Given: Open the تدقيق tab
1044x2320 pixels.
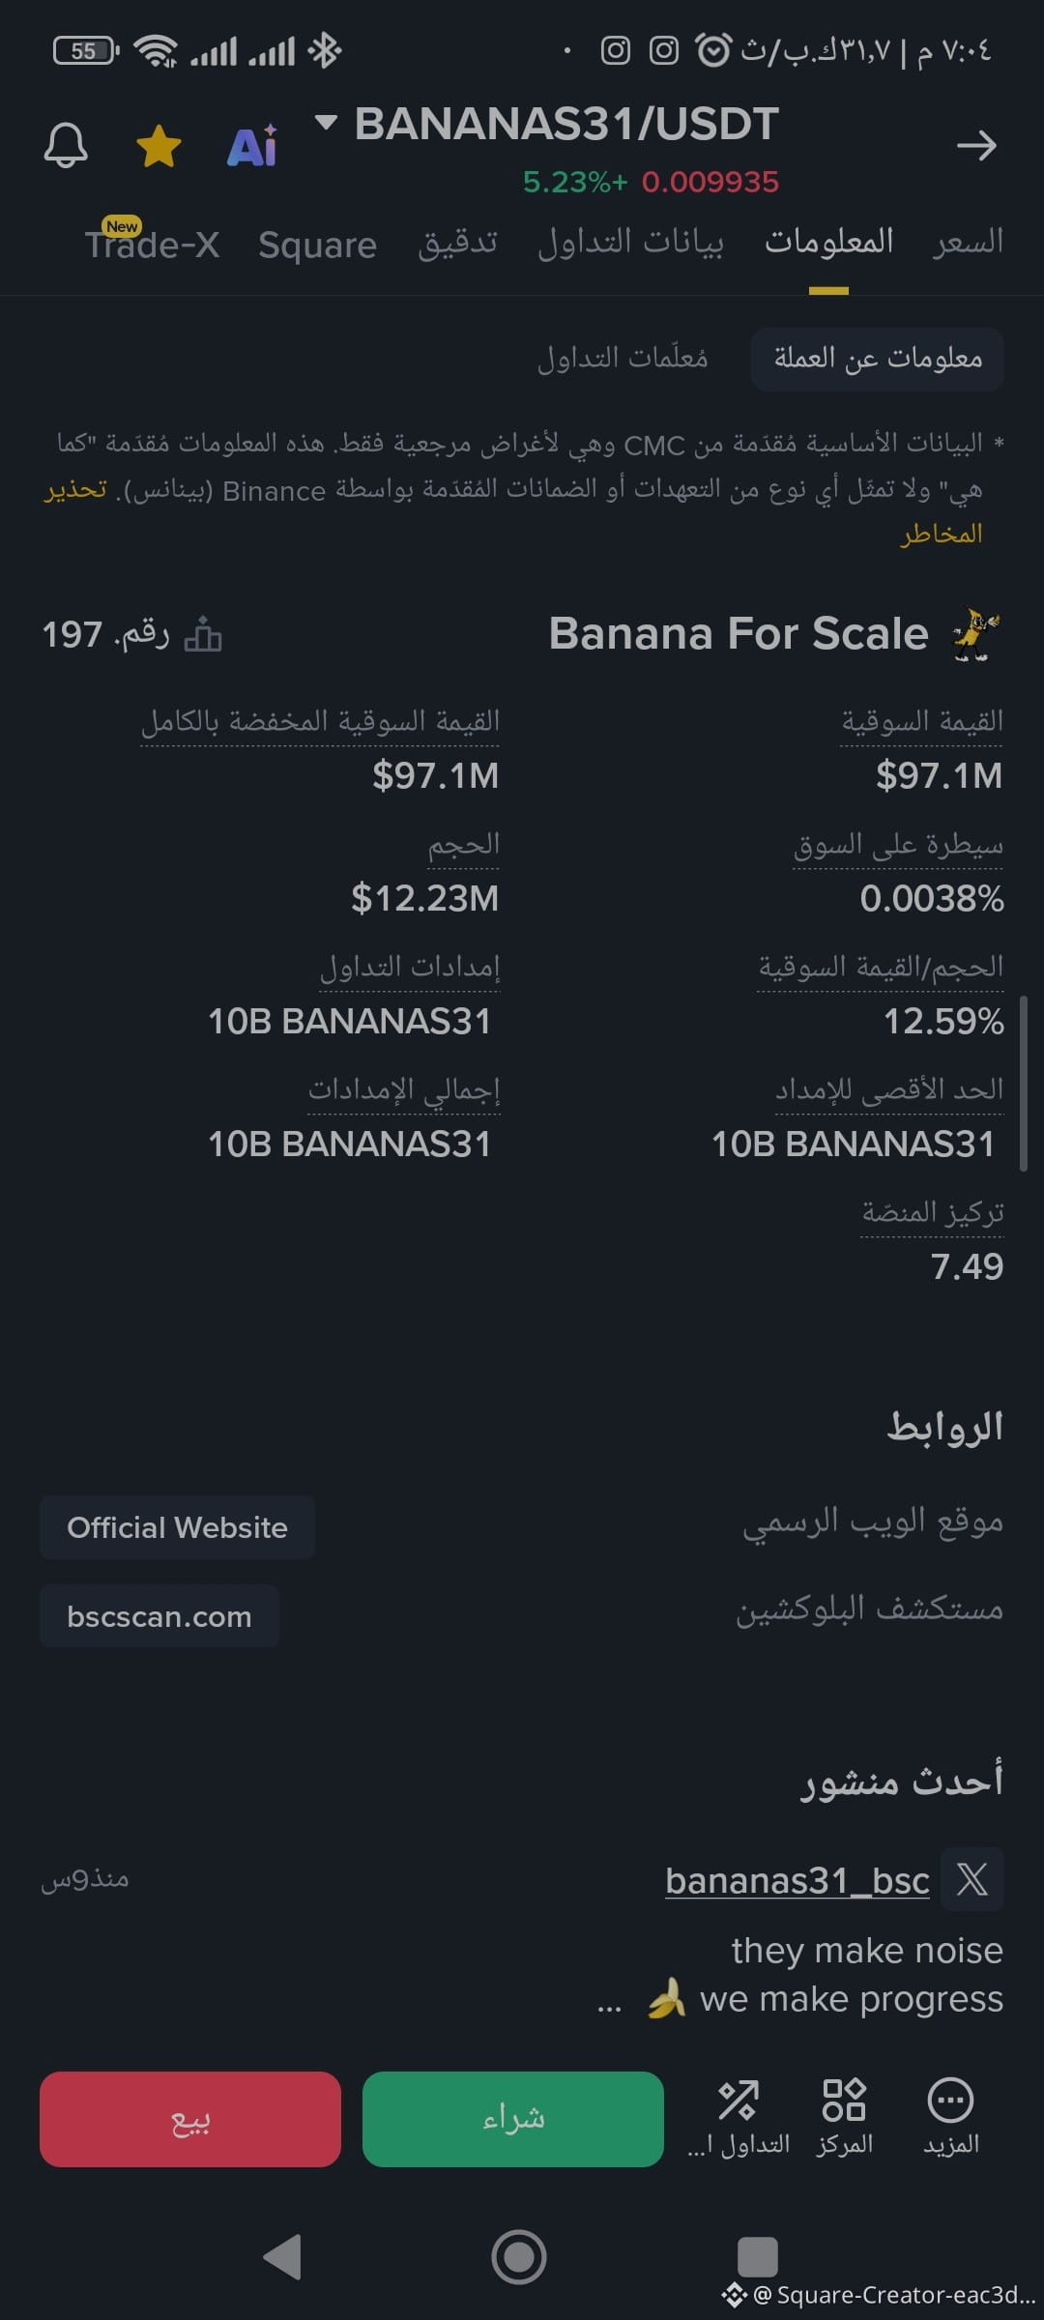Looking at the screenshot, I should (x=457, y=243).
